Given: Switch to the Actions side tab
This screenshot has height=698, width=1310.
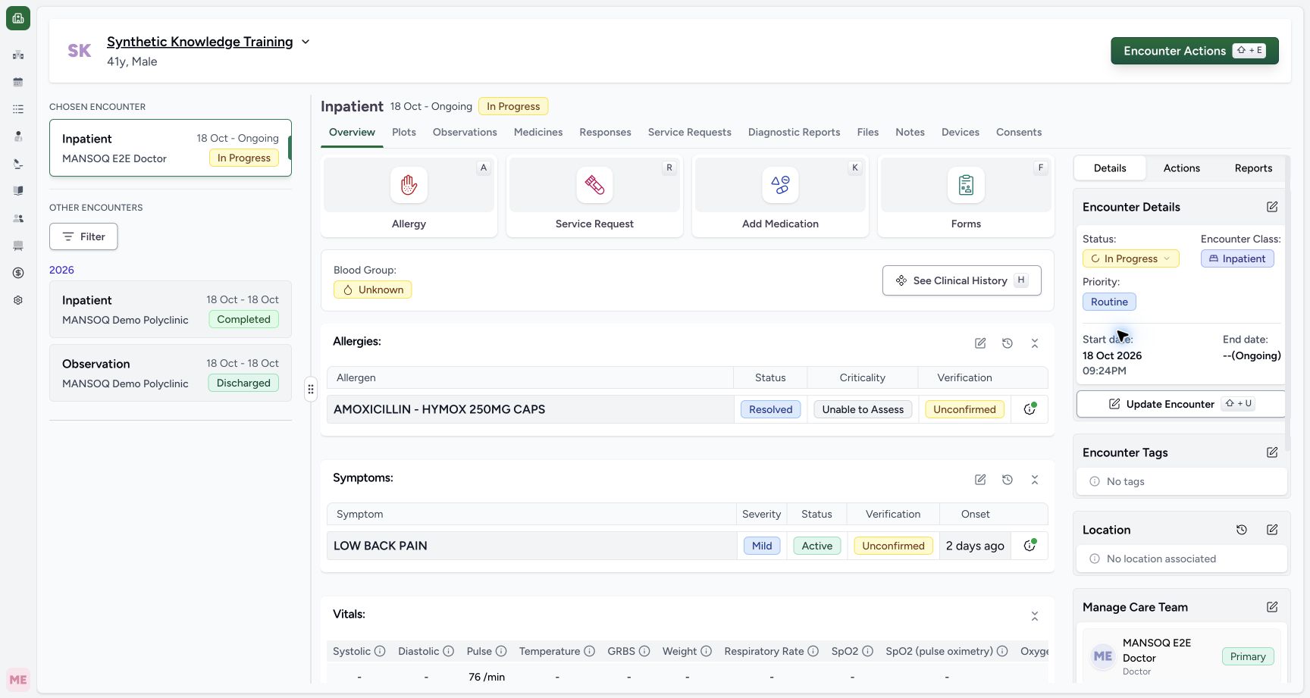Looking at the screenshot, I should 1182,168.
